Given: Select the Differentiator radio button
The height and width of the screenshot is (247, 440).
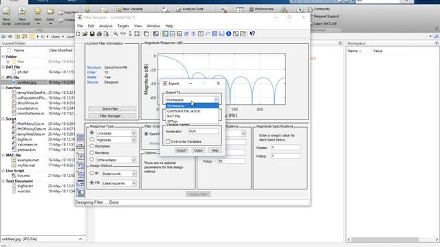Looking at the screenshot, I should 91,160.
